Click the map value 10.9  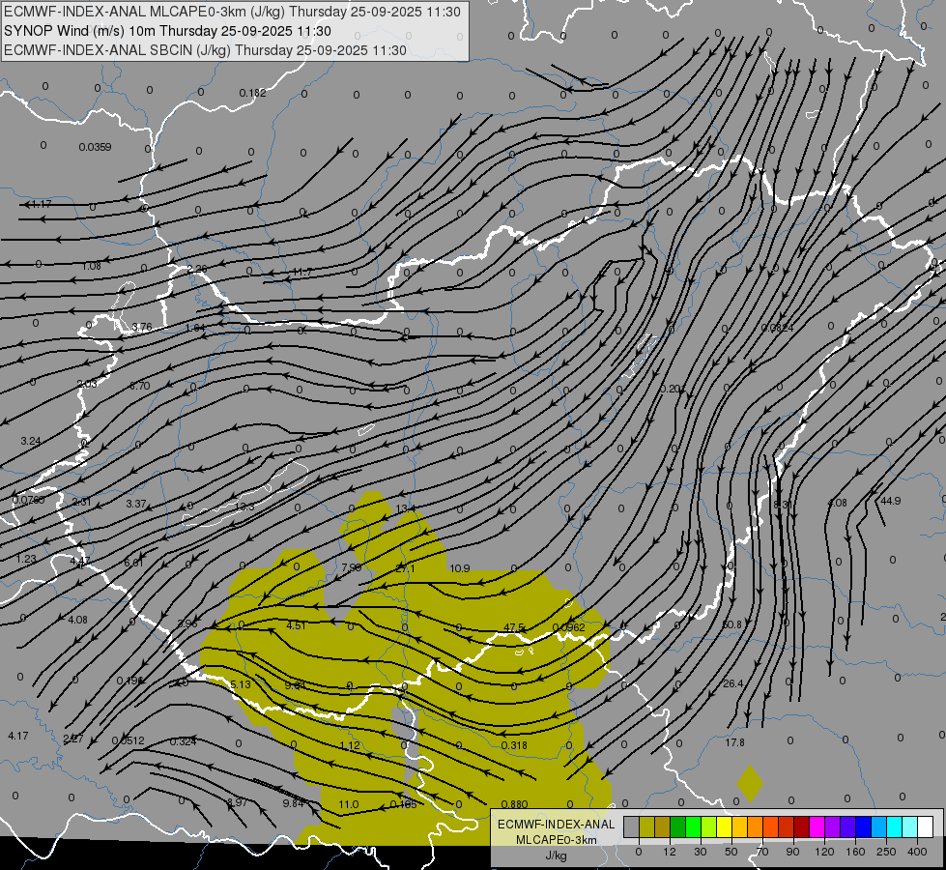(x=460, y=568)
